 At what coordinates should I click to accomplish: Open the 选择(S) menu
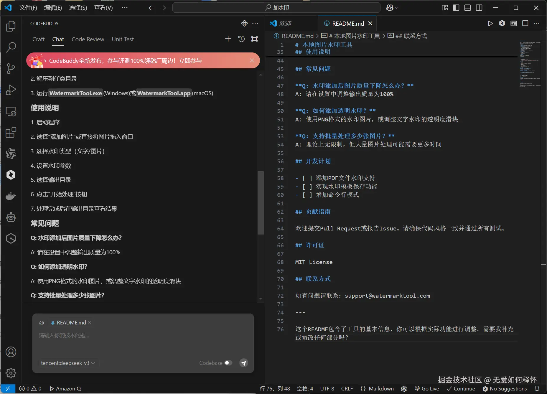point(78,8)
